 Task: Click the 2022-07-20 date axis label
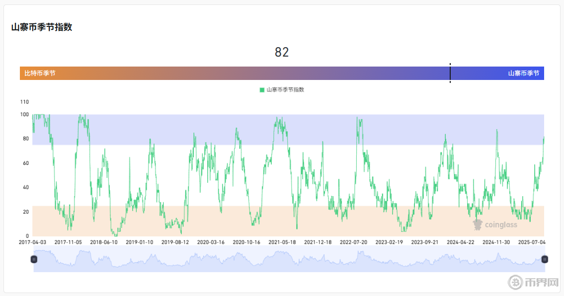pyautogui.click(x=353, y=242)
